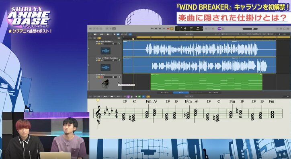291x159 pixels.
Task: Click the Rewind transport button
Action: click(x=152, y=29)
